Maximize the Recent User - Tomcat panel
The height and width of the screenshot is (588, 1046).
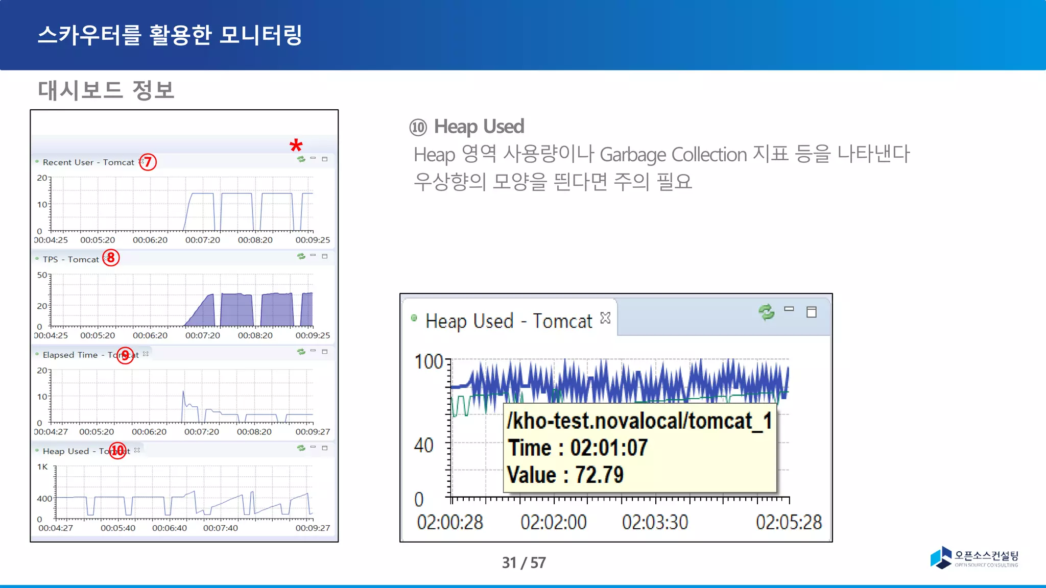(325, 159)
